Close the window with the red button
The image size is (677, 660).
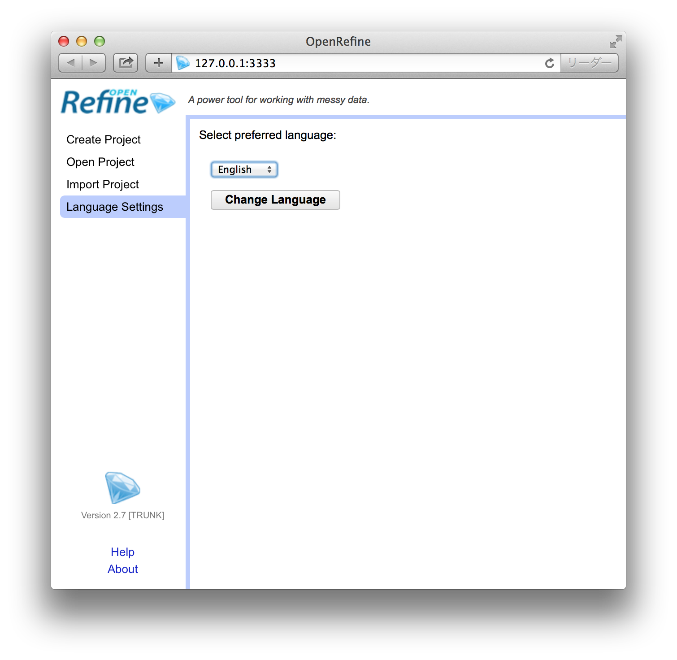tap(64, 41)
